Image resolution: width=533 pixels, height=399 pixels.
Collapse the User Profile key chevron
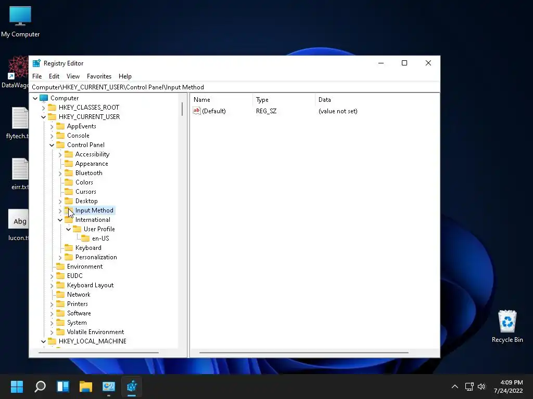68,229
